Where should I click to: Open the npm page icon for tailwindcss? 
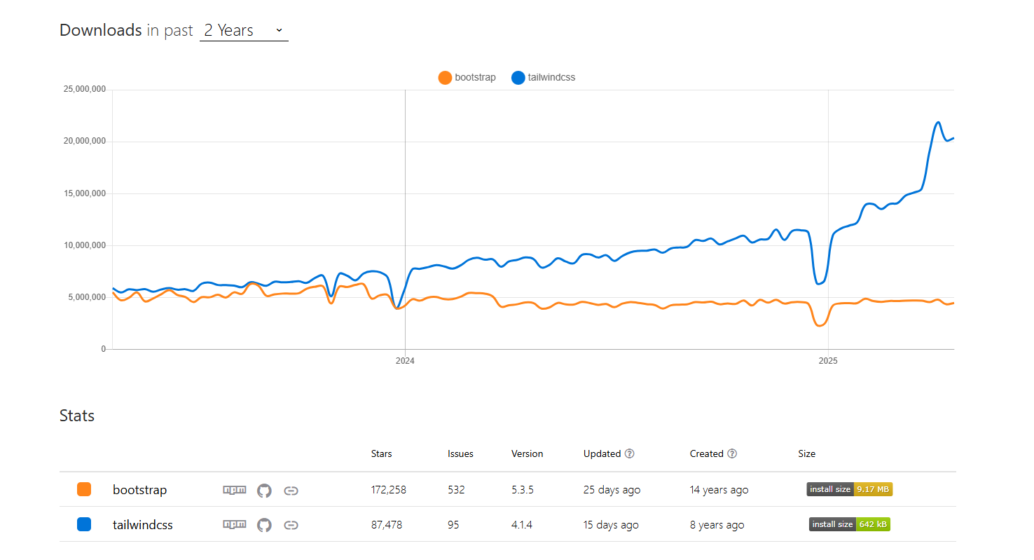(x=235, y=524)
